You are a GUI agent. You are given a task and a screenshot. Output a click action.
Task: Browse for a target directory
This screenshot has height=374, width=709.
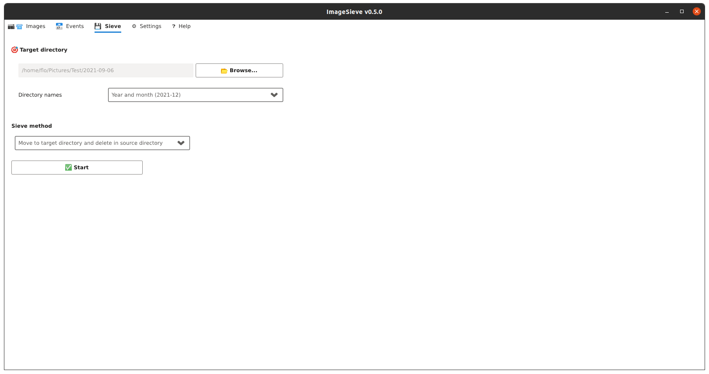pos(239,70)
